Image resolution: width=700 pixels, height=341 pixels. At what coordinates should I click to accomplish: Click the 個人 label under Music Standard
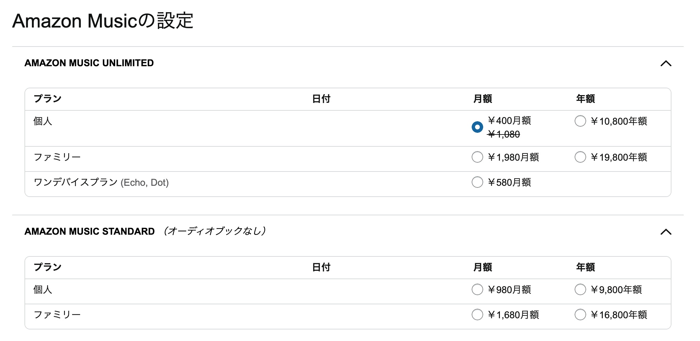coord(43,290)
